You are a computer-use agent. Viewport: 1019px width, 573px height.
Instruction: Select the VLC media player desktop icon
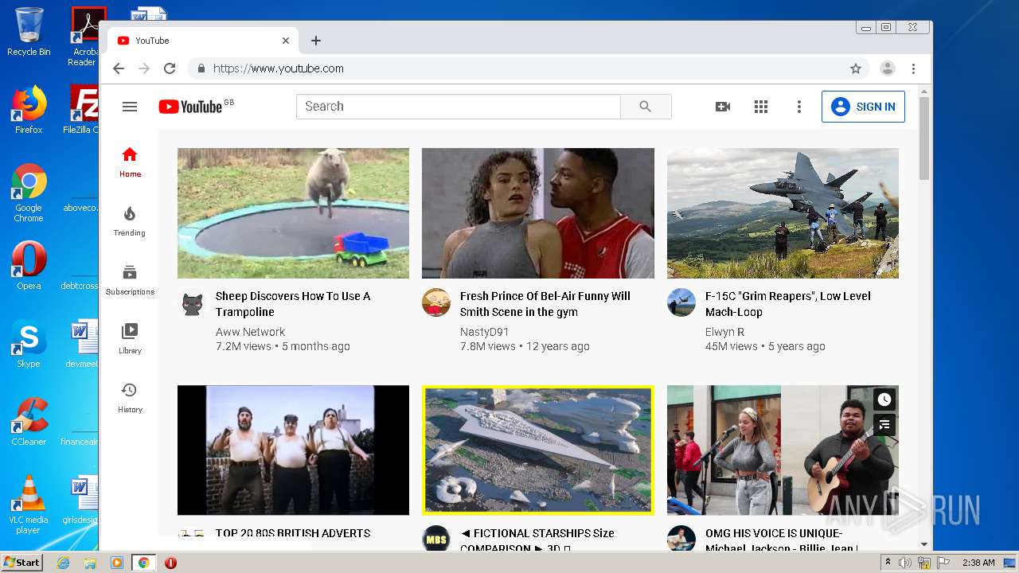[29, 505]
